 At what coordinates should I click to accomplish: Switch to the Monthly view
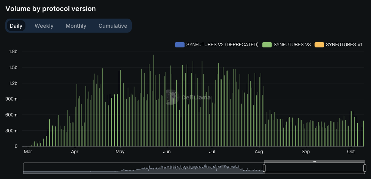(x=76, y=26)
